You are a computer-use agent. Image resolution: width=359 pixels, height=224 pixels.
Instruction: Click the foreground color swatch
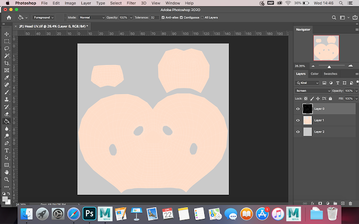click(x=5, y=199)
